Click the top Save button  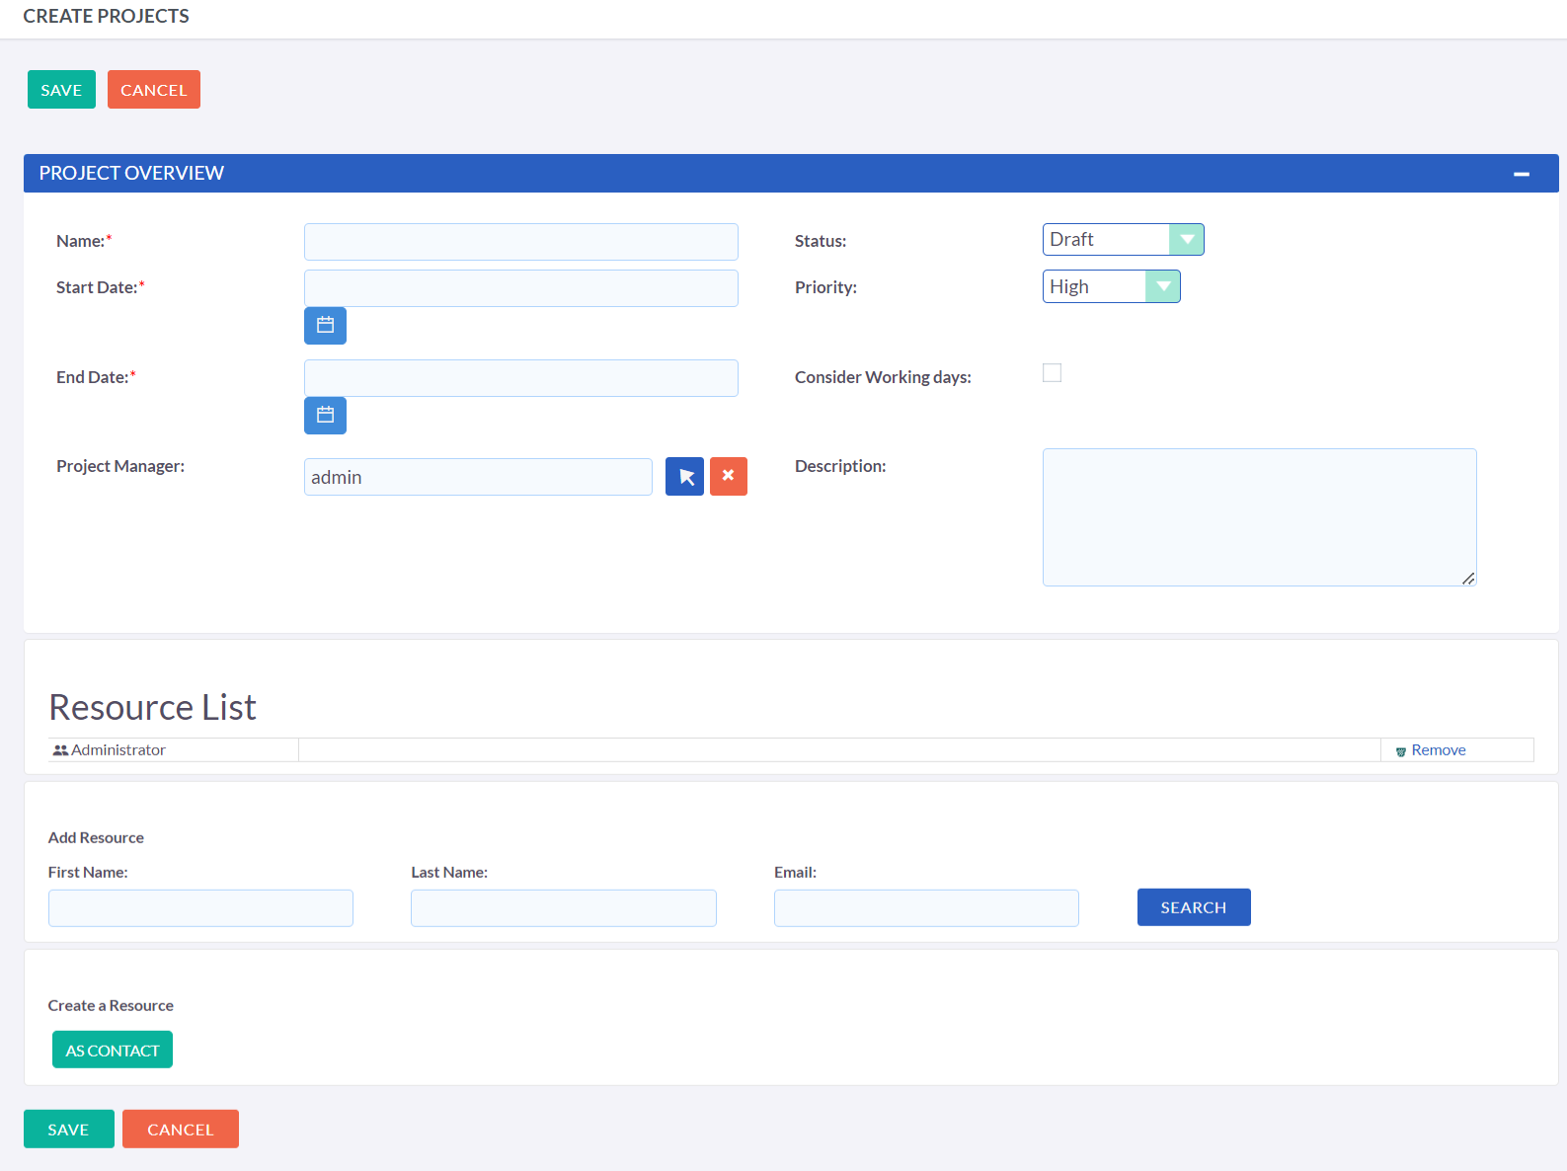coord(61,90)
